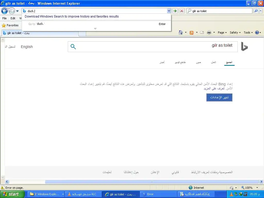Select the Work (العمل) results tab

click(213, 62)
